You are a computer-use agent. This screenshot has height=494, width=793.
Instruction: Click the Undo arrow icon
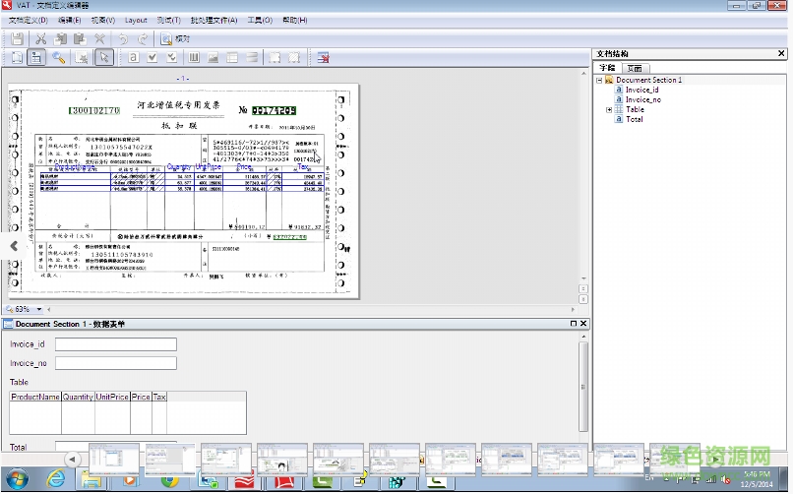[124, 39]
